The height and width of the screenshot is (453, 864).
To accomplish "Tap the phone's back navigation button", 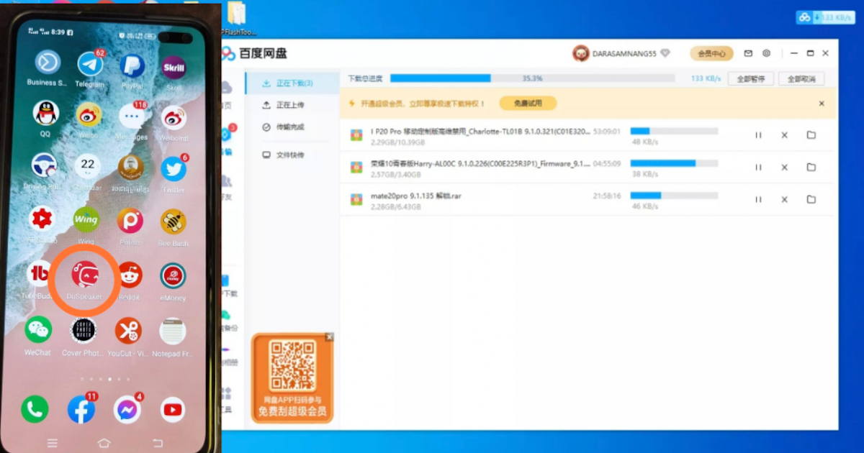I will coord(158,442).
